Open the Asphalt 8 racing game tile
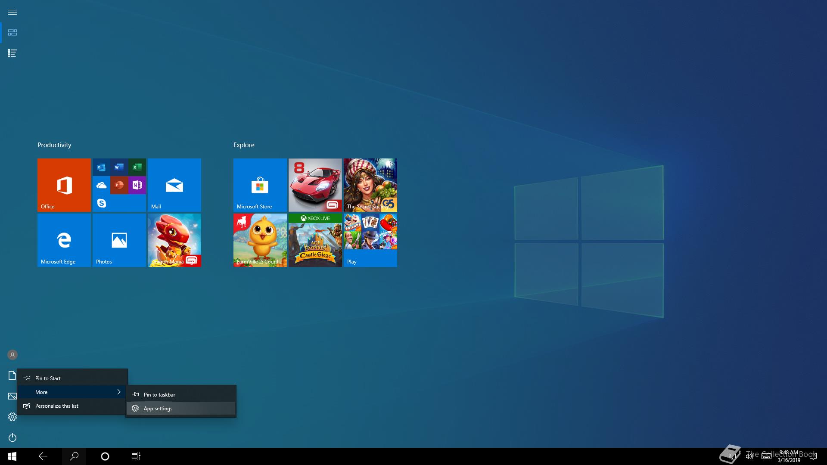The height and width of the screenshot is (465, 827). coord(315,185)
